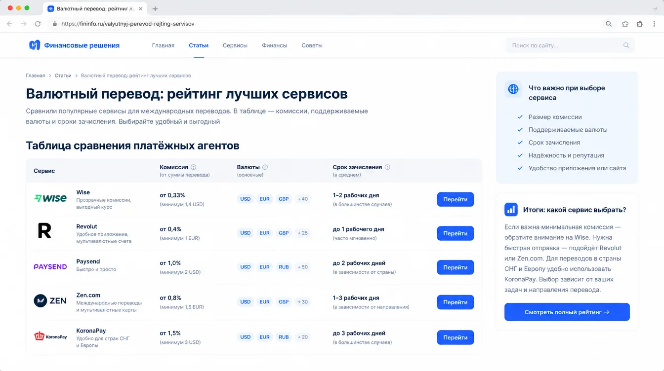664x371 pixels.
Task: Click info icon next to Комиссия
Action: pyautogui.click(x=194, y=167)
